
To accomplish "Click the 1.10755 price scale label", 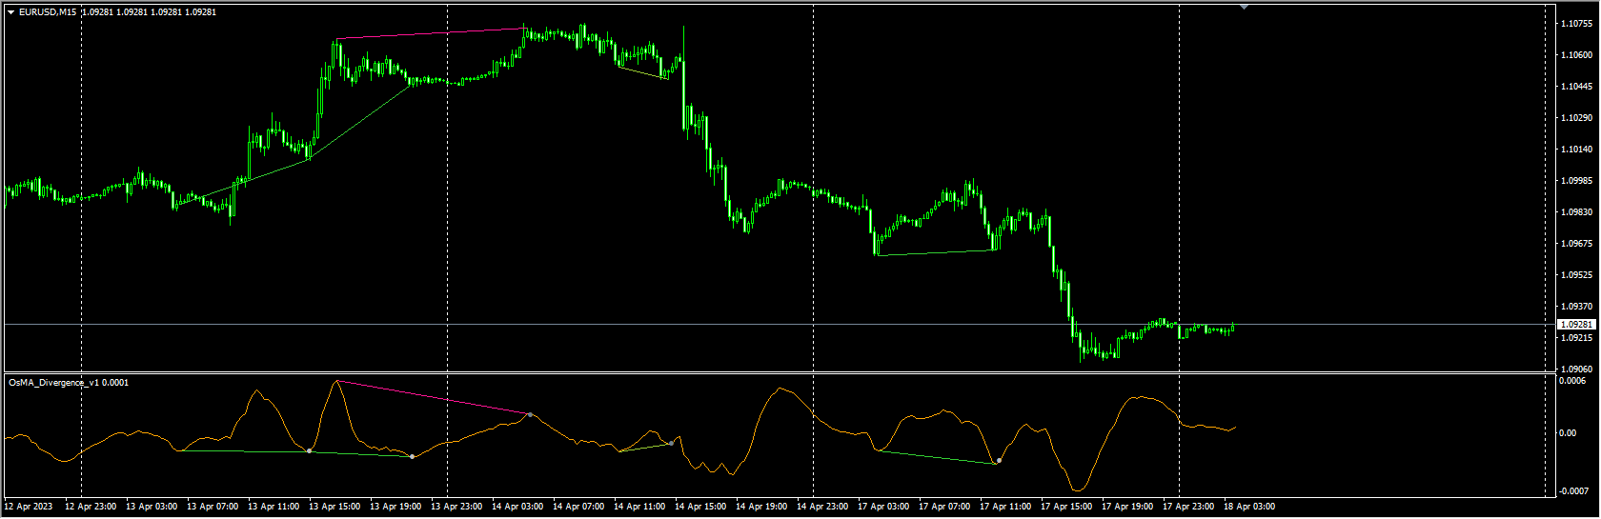I will (x=1577, y=24).
